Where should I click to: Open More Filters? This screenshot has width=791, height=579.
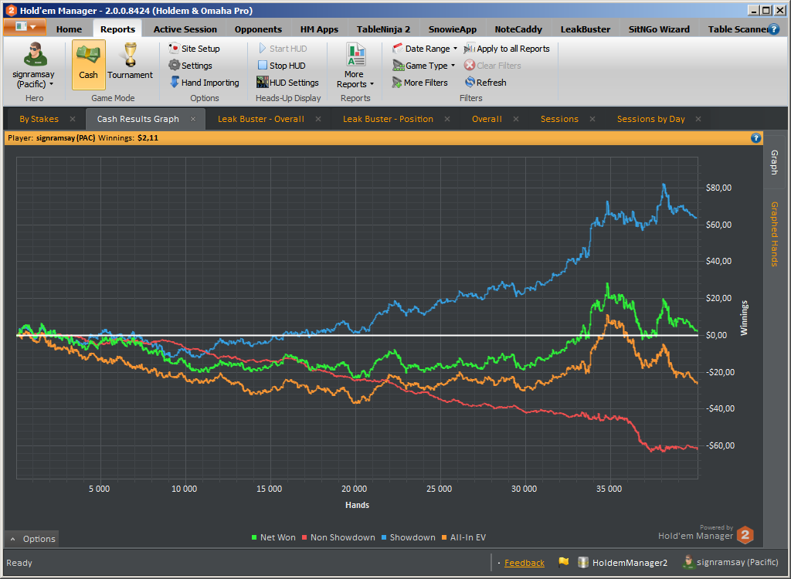pyautogui.click(x=419, y=83)
